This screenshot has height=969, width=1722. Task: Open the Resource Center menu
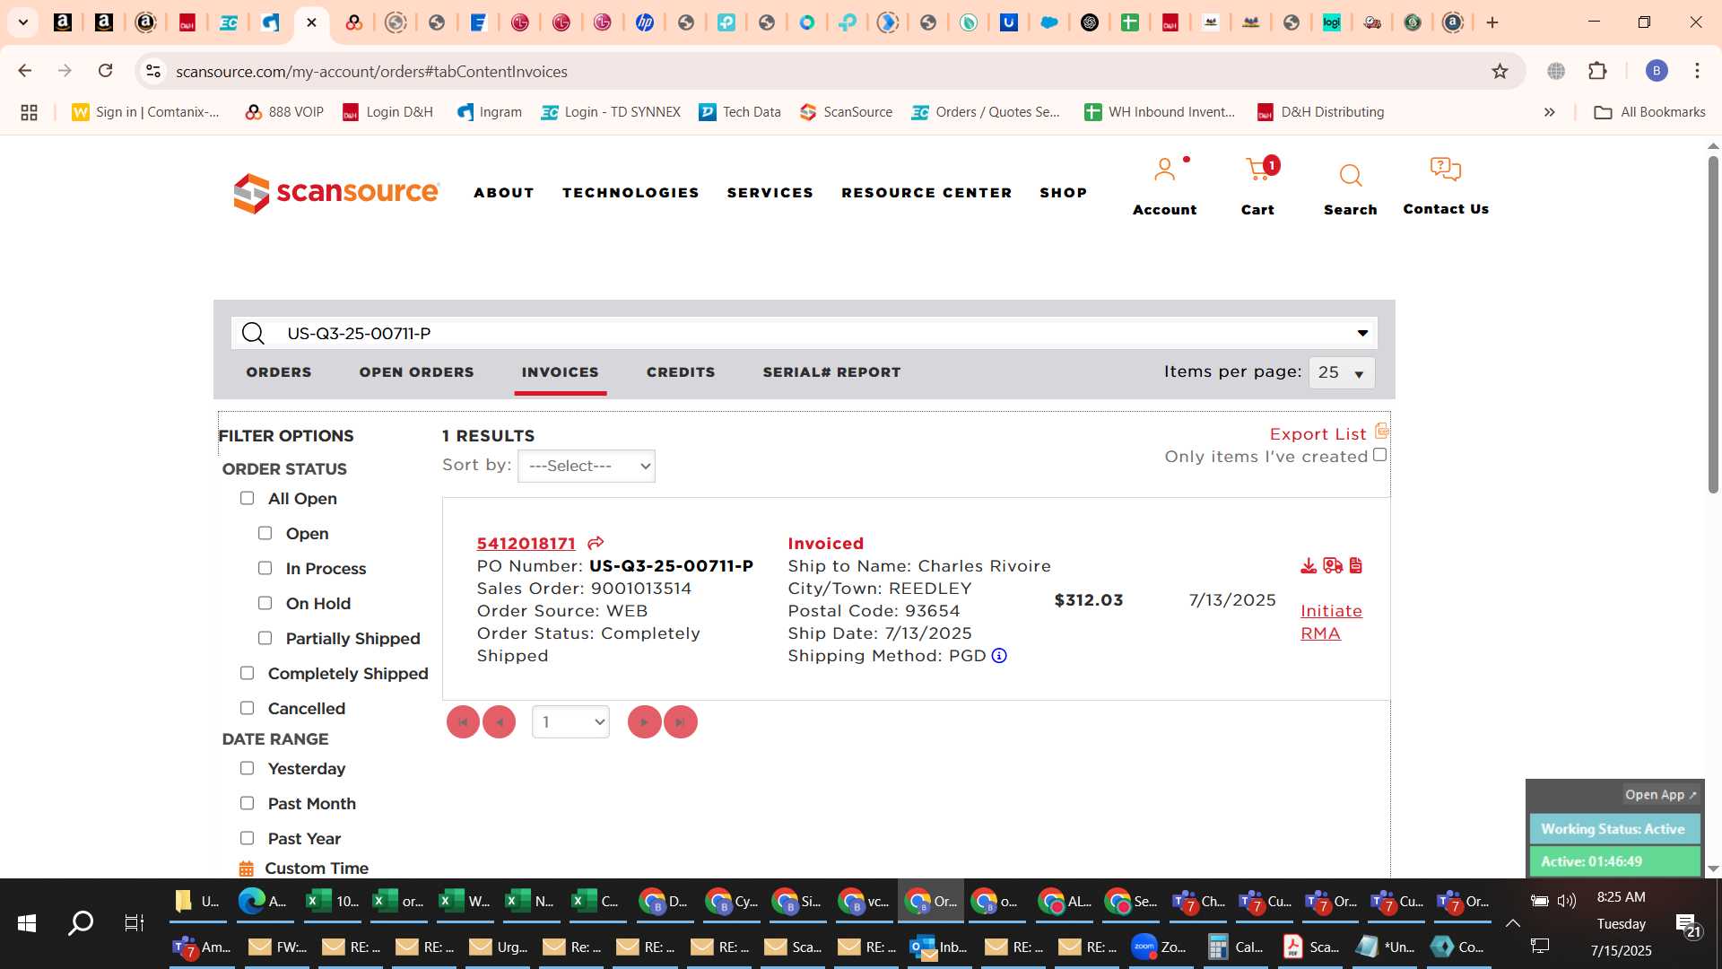tap(926, 193)
